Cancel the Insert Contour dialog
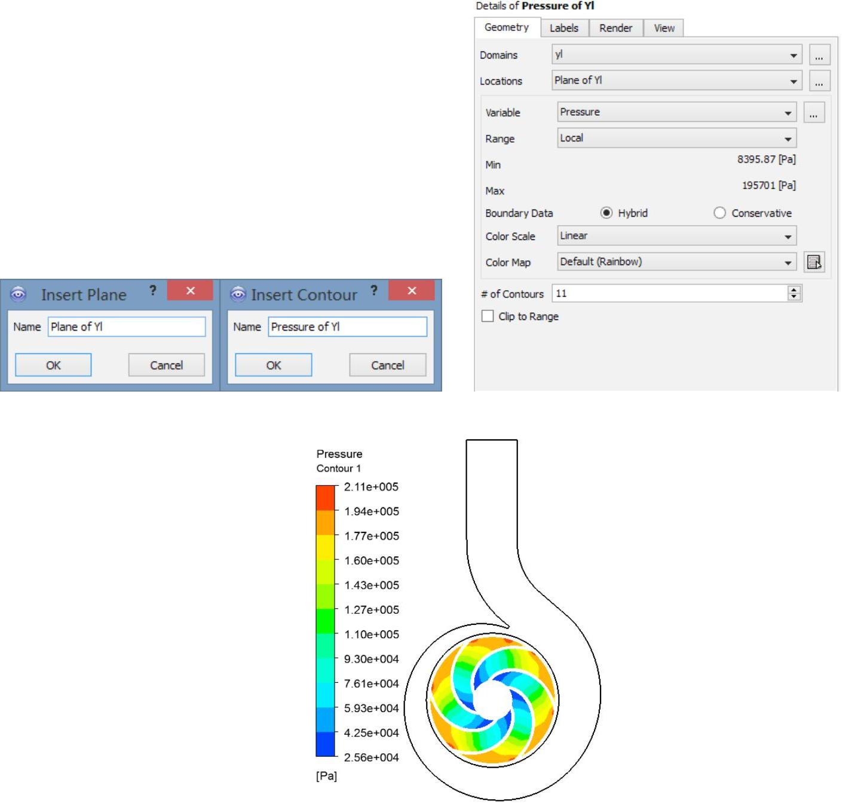This screenshot has width=855, height=807. (388, 365)
